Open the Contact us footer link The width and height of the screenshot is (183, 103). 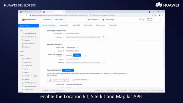(x=146, y=90)
